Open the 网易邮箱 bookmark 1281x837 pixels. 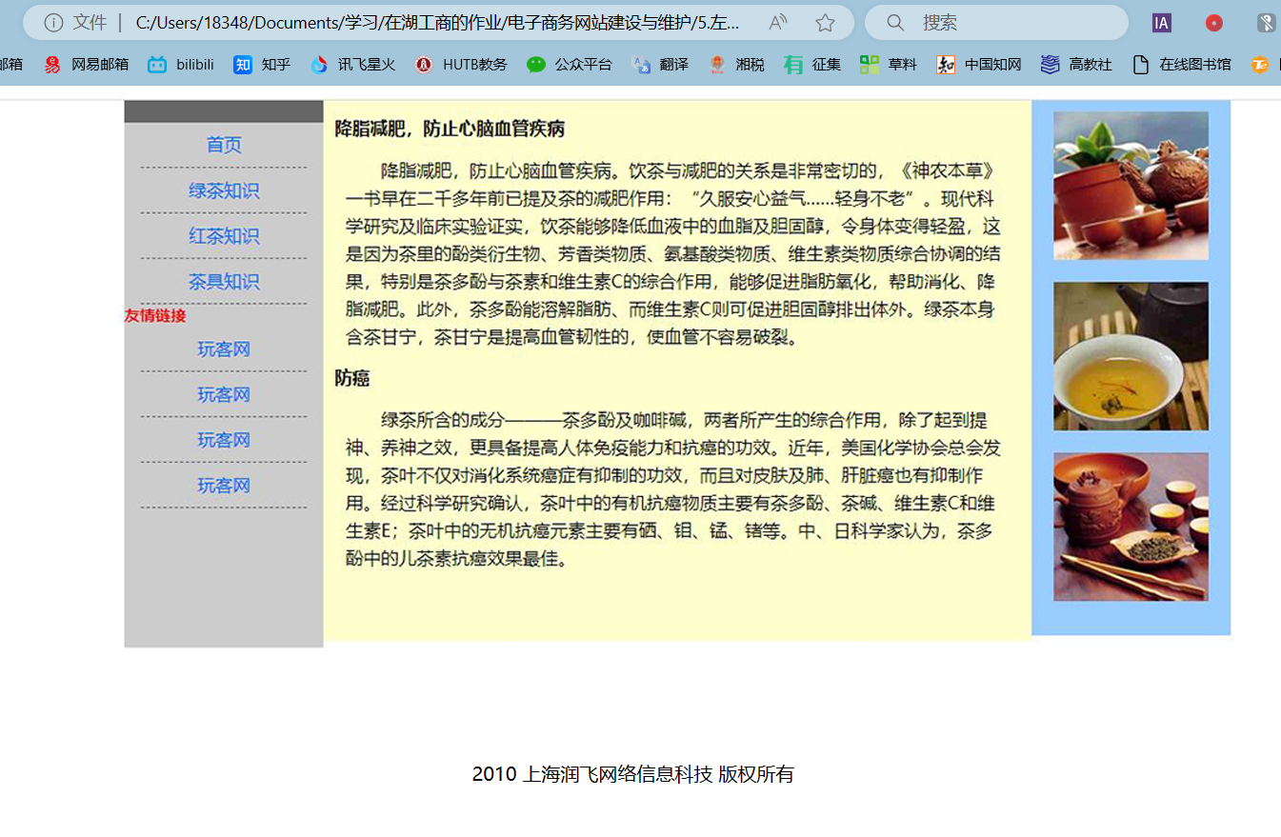(86, 65)
